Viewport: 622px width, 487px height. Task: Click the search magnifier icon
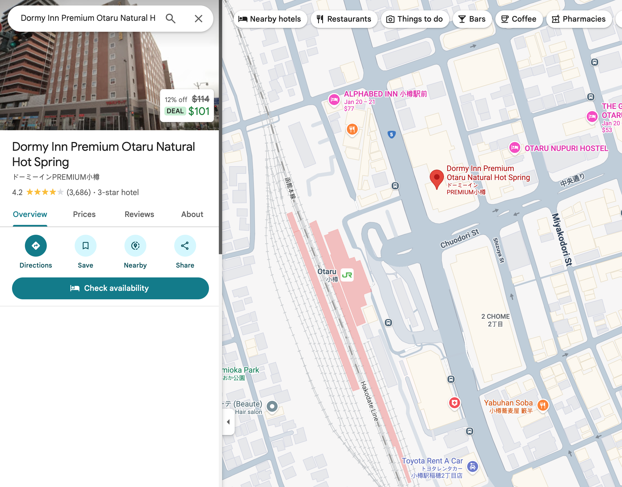coord(170,19)
